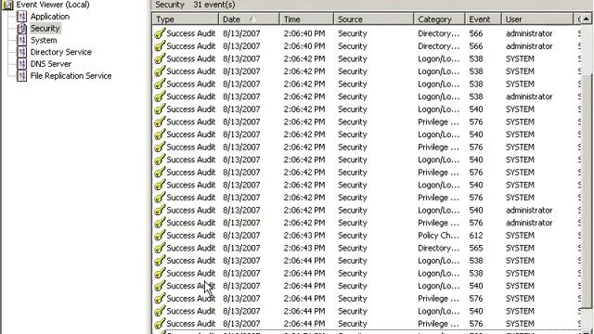This screenshot has width=594, height=334.
Task: Select "Privilege ..." category in administrator row
Action: click(438, 223)
